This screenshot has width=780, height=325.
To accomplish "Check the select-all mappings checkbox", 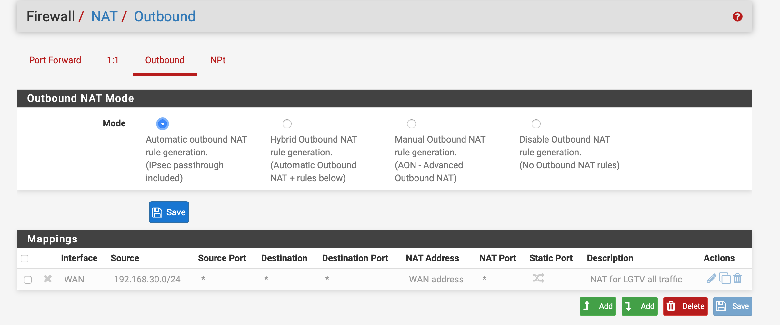I will [x=25, y=259].
